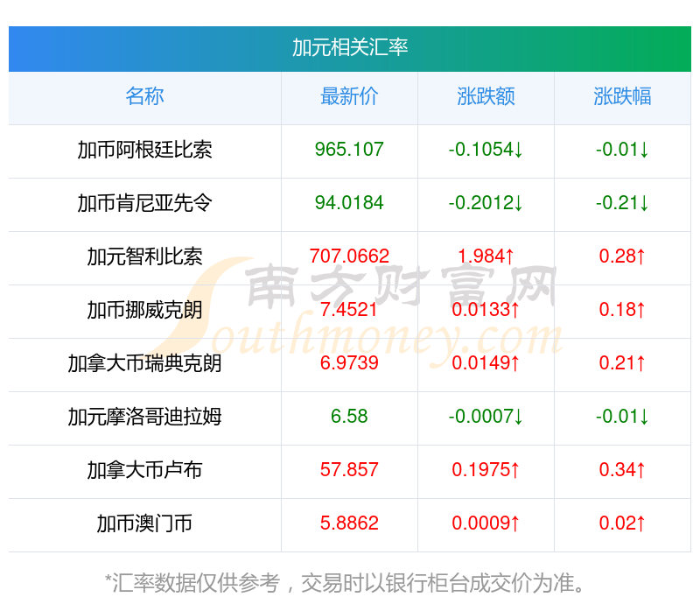Click the change percent 0.21↑
Viewport: 700px width, 611px height.
click(x=622, y=363)
